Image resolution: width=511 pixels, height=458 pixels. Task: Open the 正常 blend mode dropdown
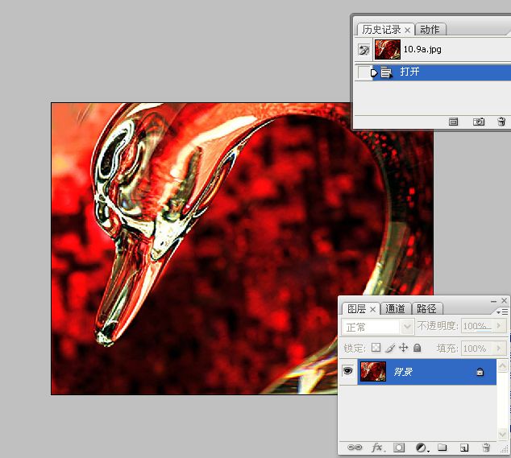(378, 327)
